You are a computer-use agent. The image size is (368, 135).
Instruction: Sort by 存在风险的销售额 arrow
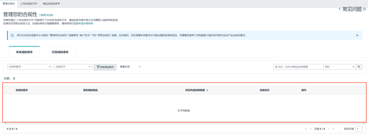[x=207, y=90]
